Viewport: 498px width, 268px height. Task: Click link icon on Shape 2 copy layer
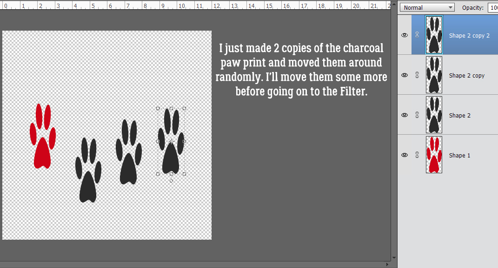pyautogui.click(x=417, y=75)
